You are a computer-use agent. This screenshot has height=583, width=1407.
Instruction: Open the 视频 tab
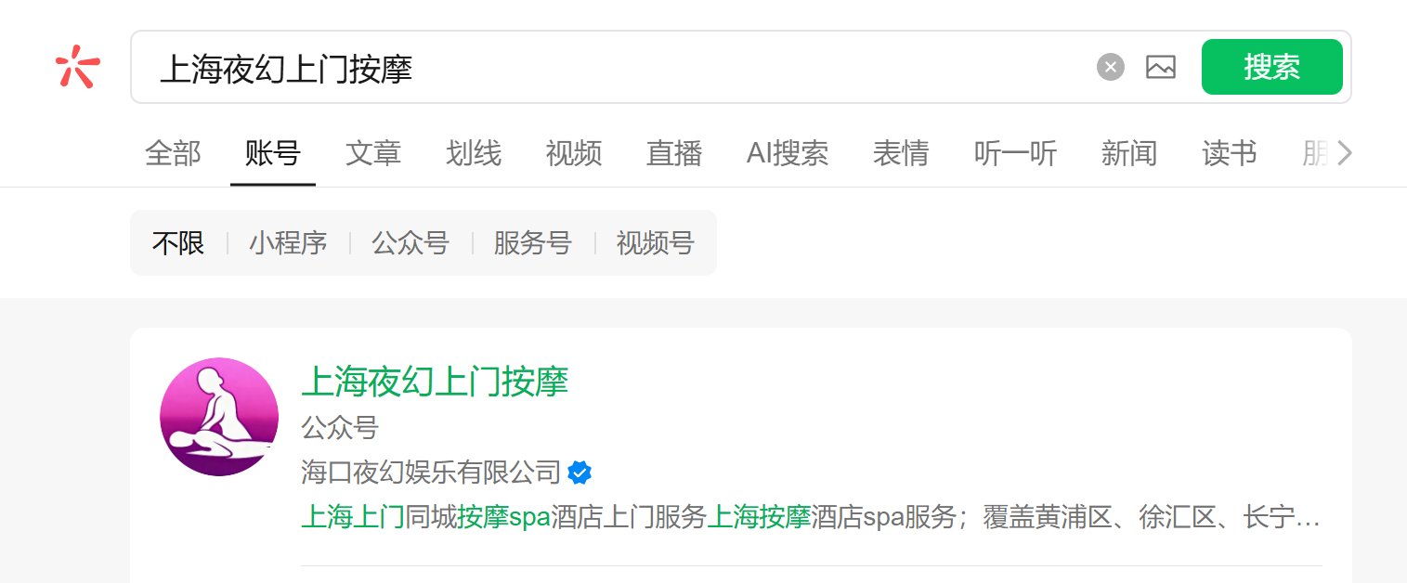574,153
